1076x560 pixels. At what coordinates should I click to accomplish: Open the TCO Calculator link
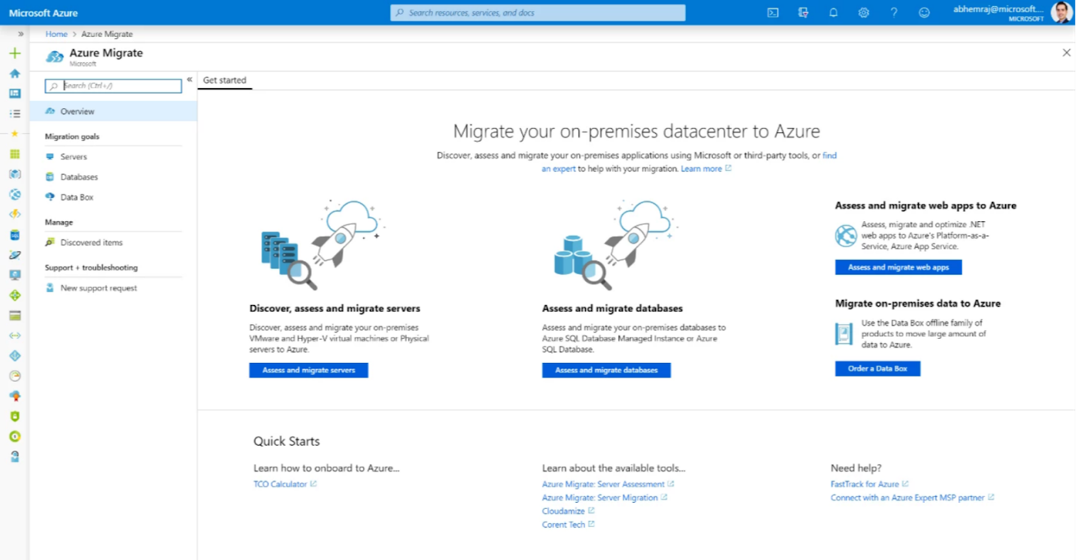pyautogui.click(x=281, y=484)
